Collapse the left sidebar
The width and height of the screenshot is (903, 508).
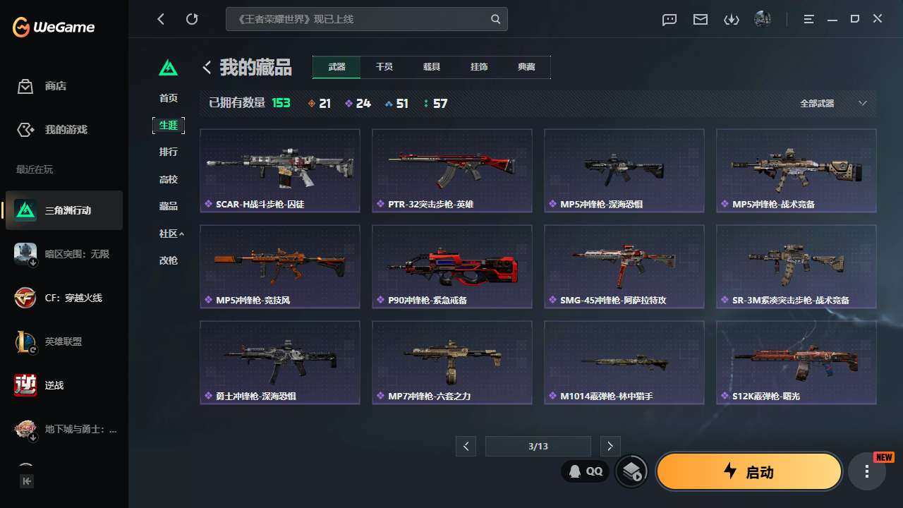pos(26,481)
